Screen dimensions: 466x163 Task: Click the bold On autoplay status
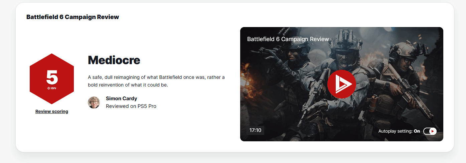(417, 131)
